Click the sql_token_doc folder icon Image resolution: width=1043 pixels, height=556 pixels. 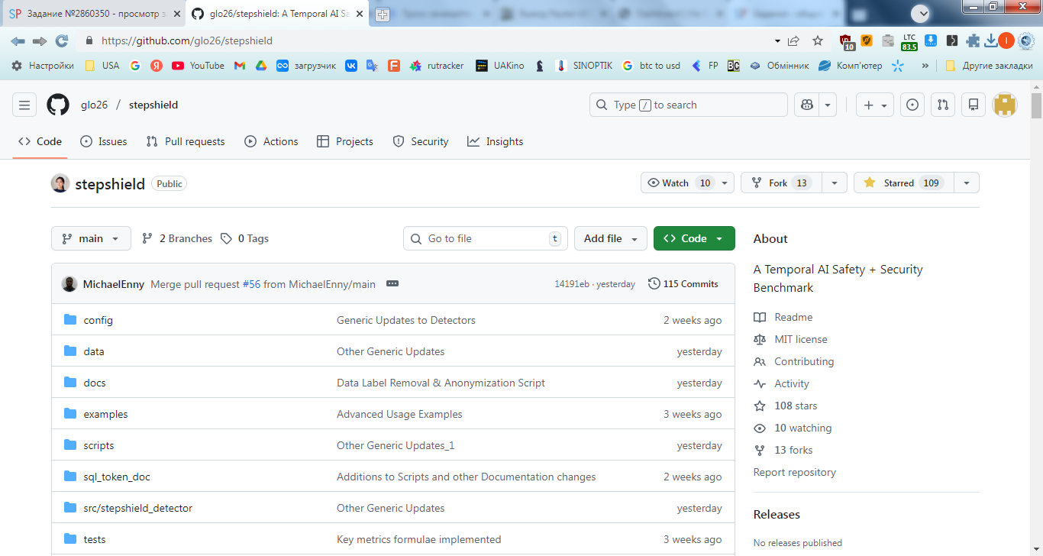71,477
